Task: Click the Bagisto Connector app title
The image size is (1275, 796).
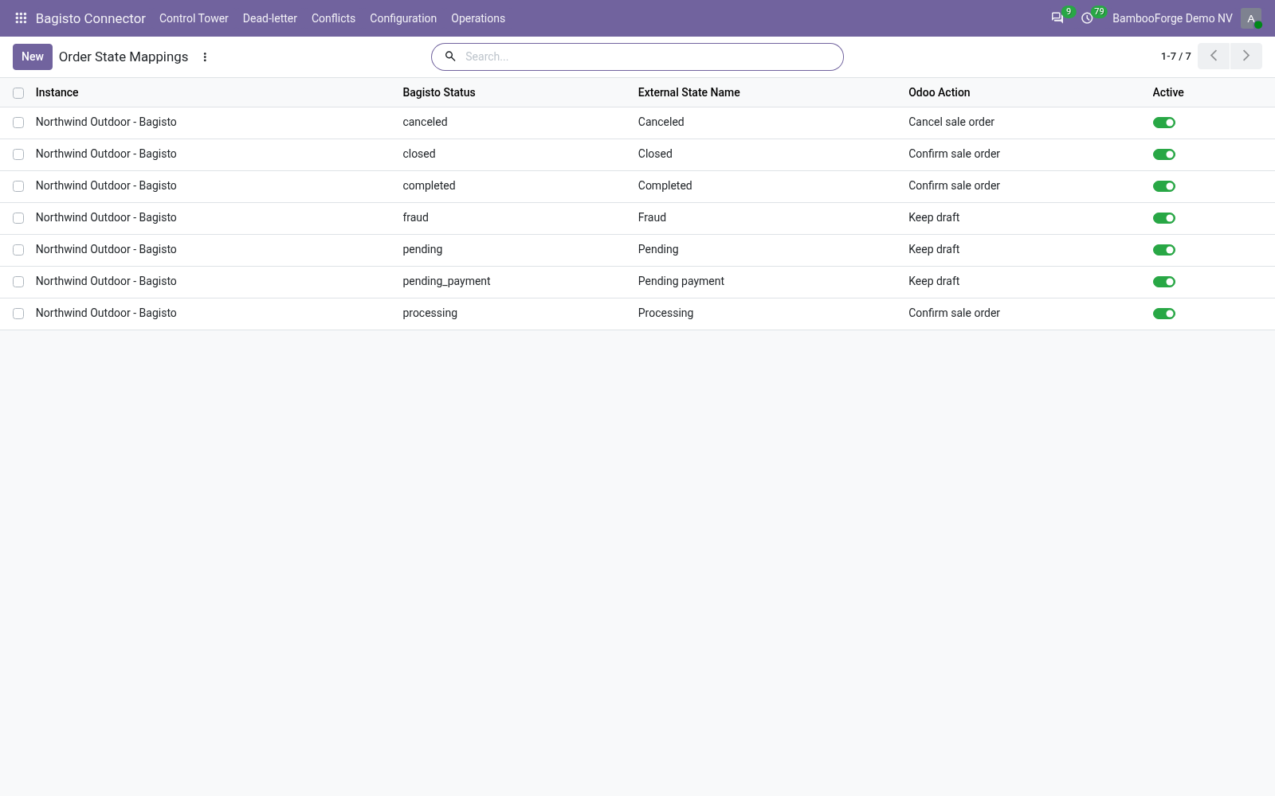Action: coord(91,18)
